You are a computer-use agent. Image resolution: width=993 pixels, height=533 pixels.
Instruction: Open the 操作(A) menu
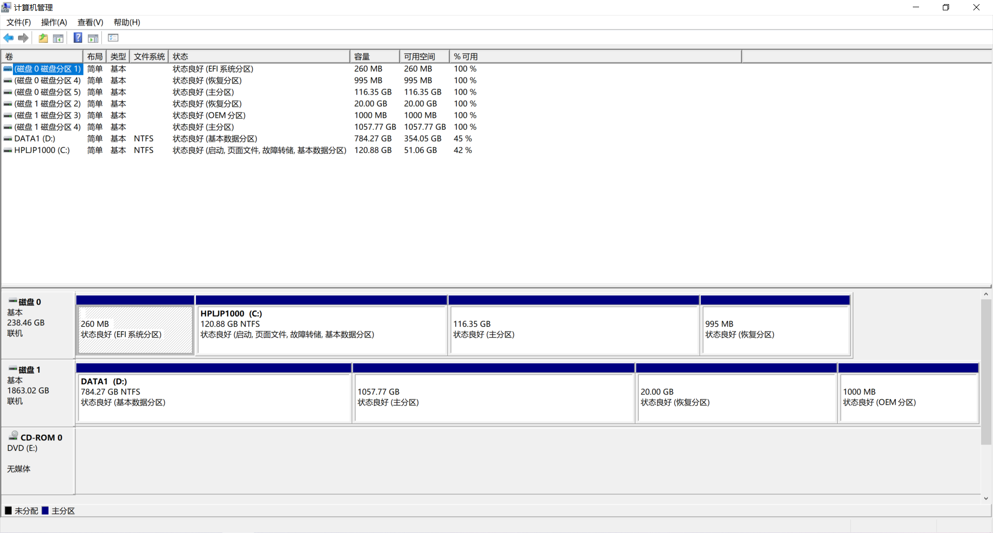tap(54, 22)
